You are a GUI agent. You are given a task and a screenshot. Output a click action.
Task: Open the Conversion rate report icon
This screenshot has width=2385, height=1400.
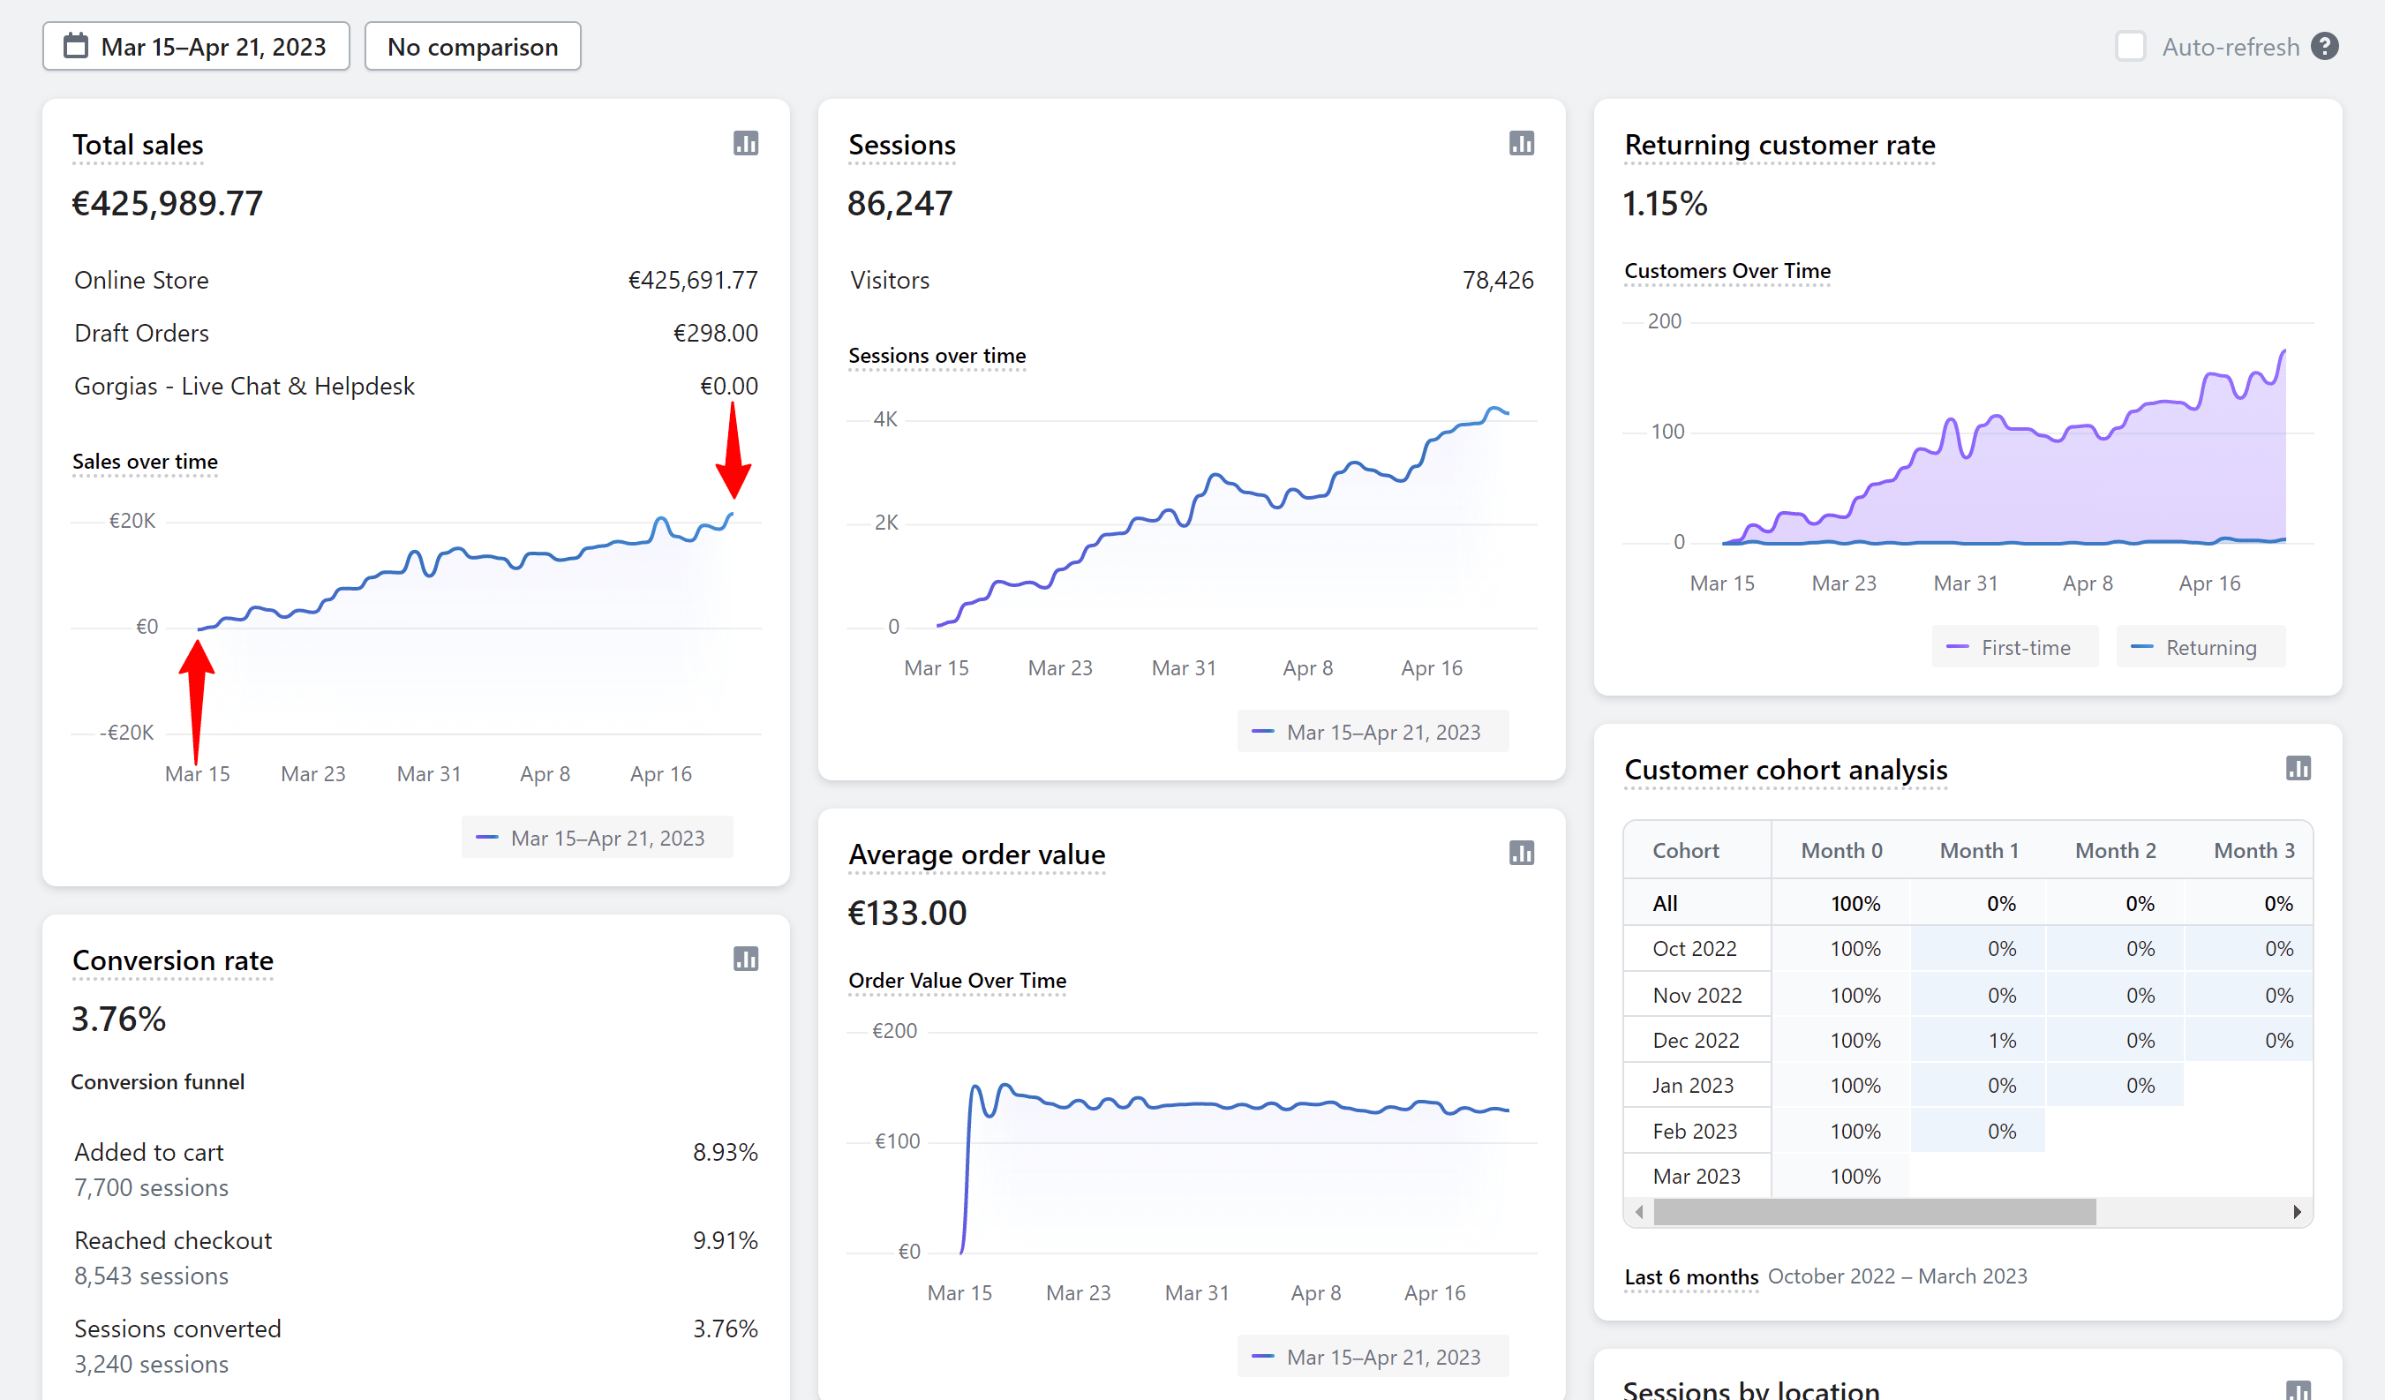pyautogui.click(x=746, y=959)
